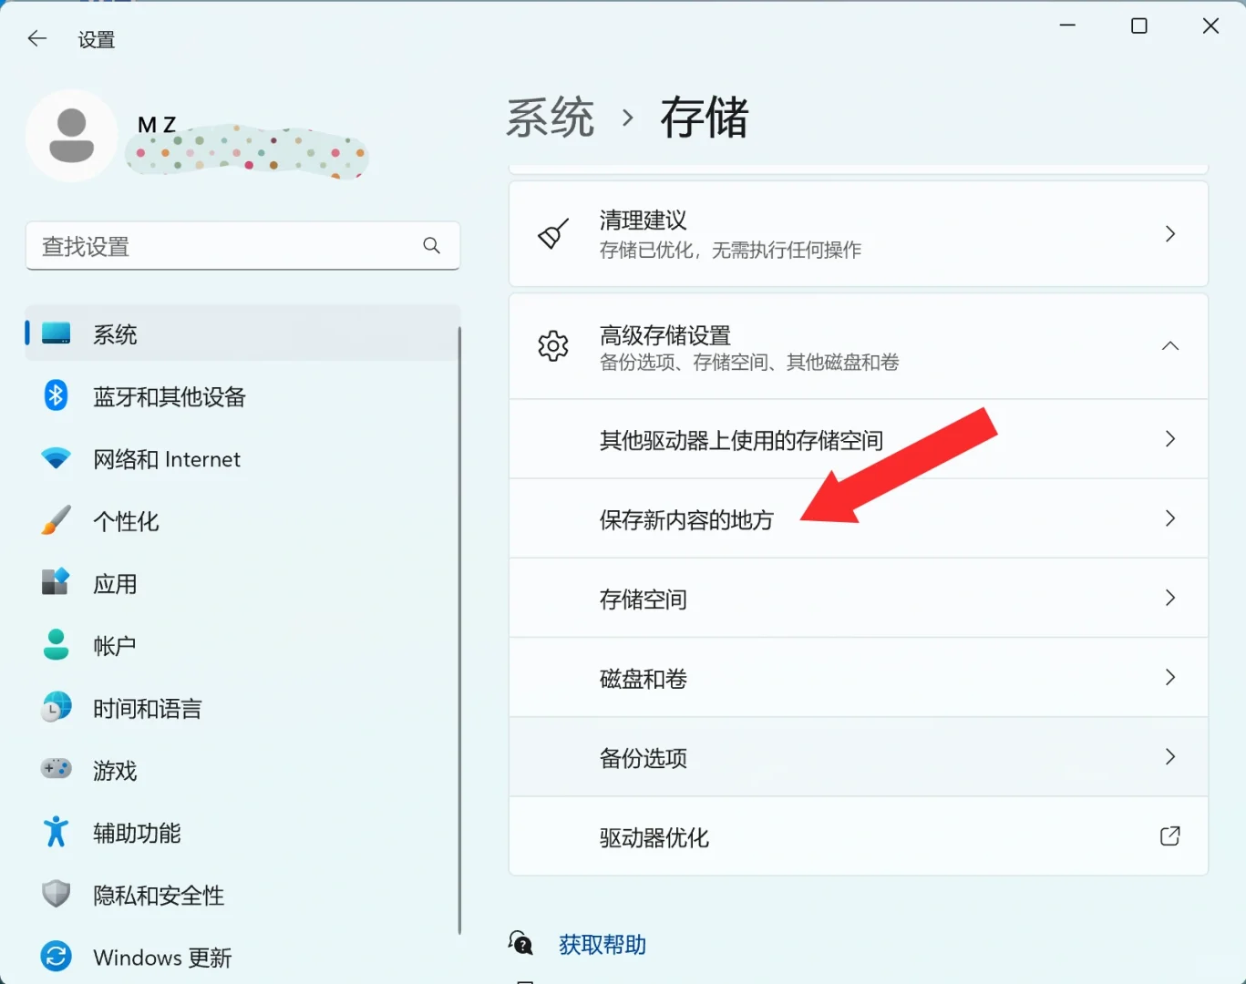Image resolution: width=1246 pixels, height=984 pixels.
Task: Open the 应用 settings category
Action: click(x=242, y=582)
